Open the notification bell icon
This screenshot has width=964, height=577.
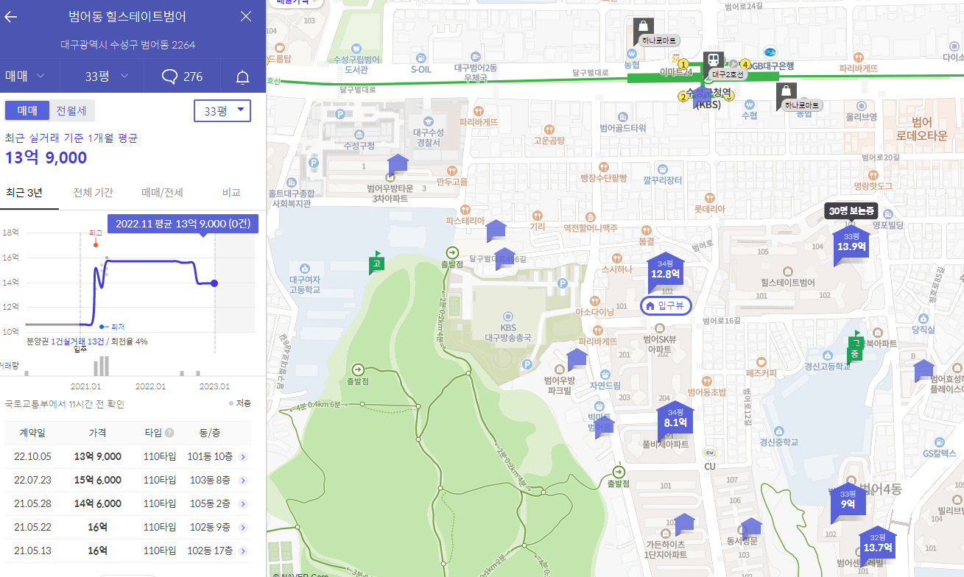[x=242, y=77]
